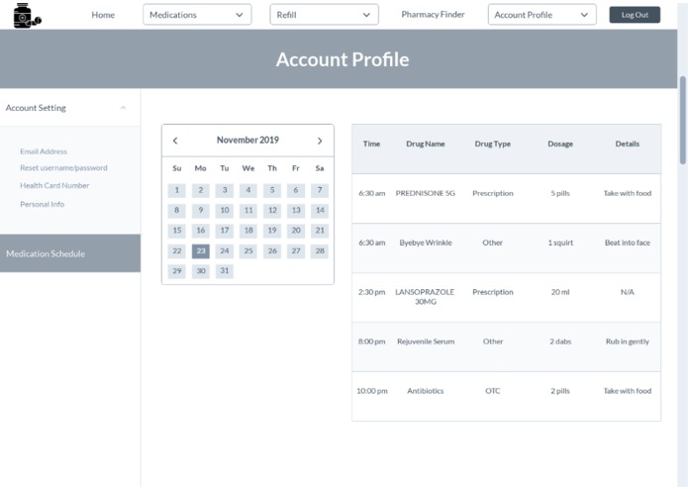Open Health Card Number setting
The width and height of the screenshot is (688, 489).
54,185
